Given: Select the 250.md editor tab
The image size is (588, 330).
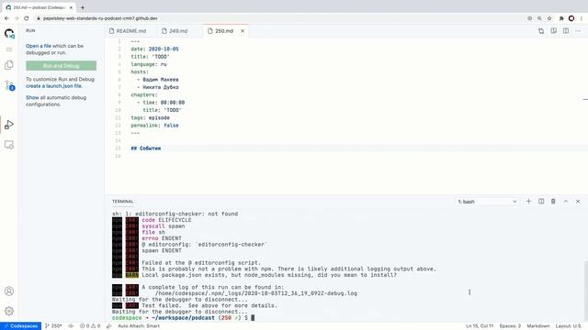Looking at the screenshot, I should click(x=224, y=31).
